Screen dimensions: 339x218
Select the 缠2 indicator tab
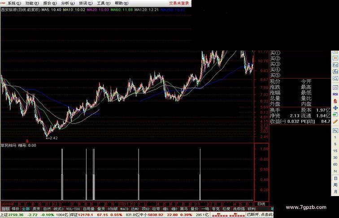(x=174, y=209)
